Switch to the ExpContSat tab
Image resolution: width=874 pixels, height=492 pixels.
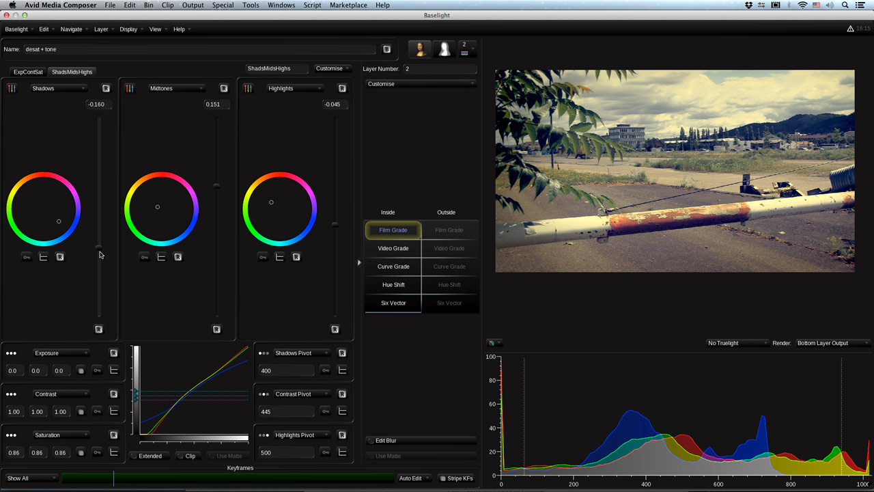pyautogui.click(x=28, y=72)
